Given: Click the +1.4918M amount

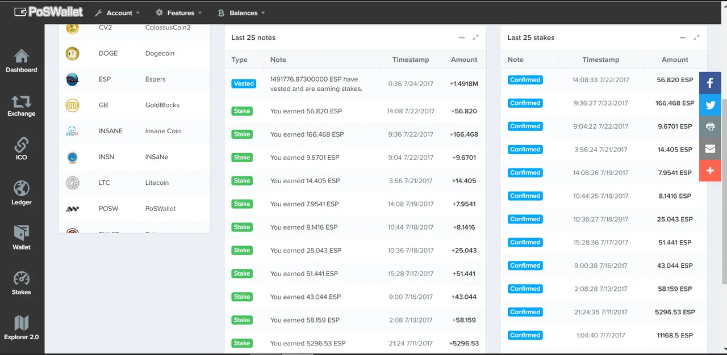Looking at the screenshot, I should (x=464, y=84).
